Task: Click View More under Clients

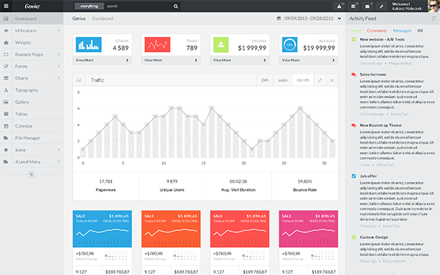Action: [102, 60]
